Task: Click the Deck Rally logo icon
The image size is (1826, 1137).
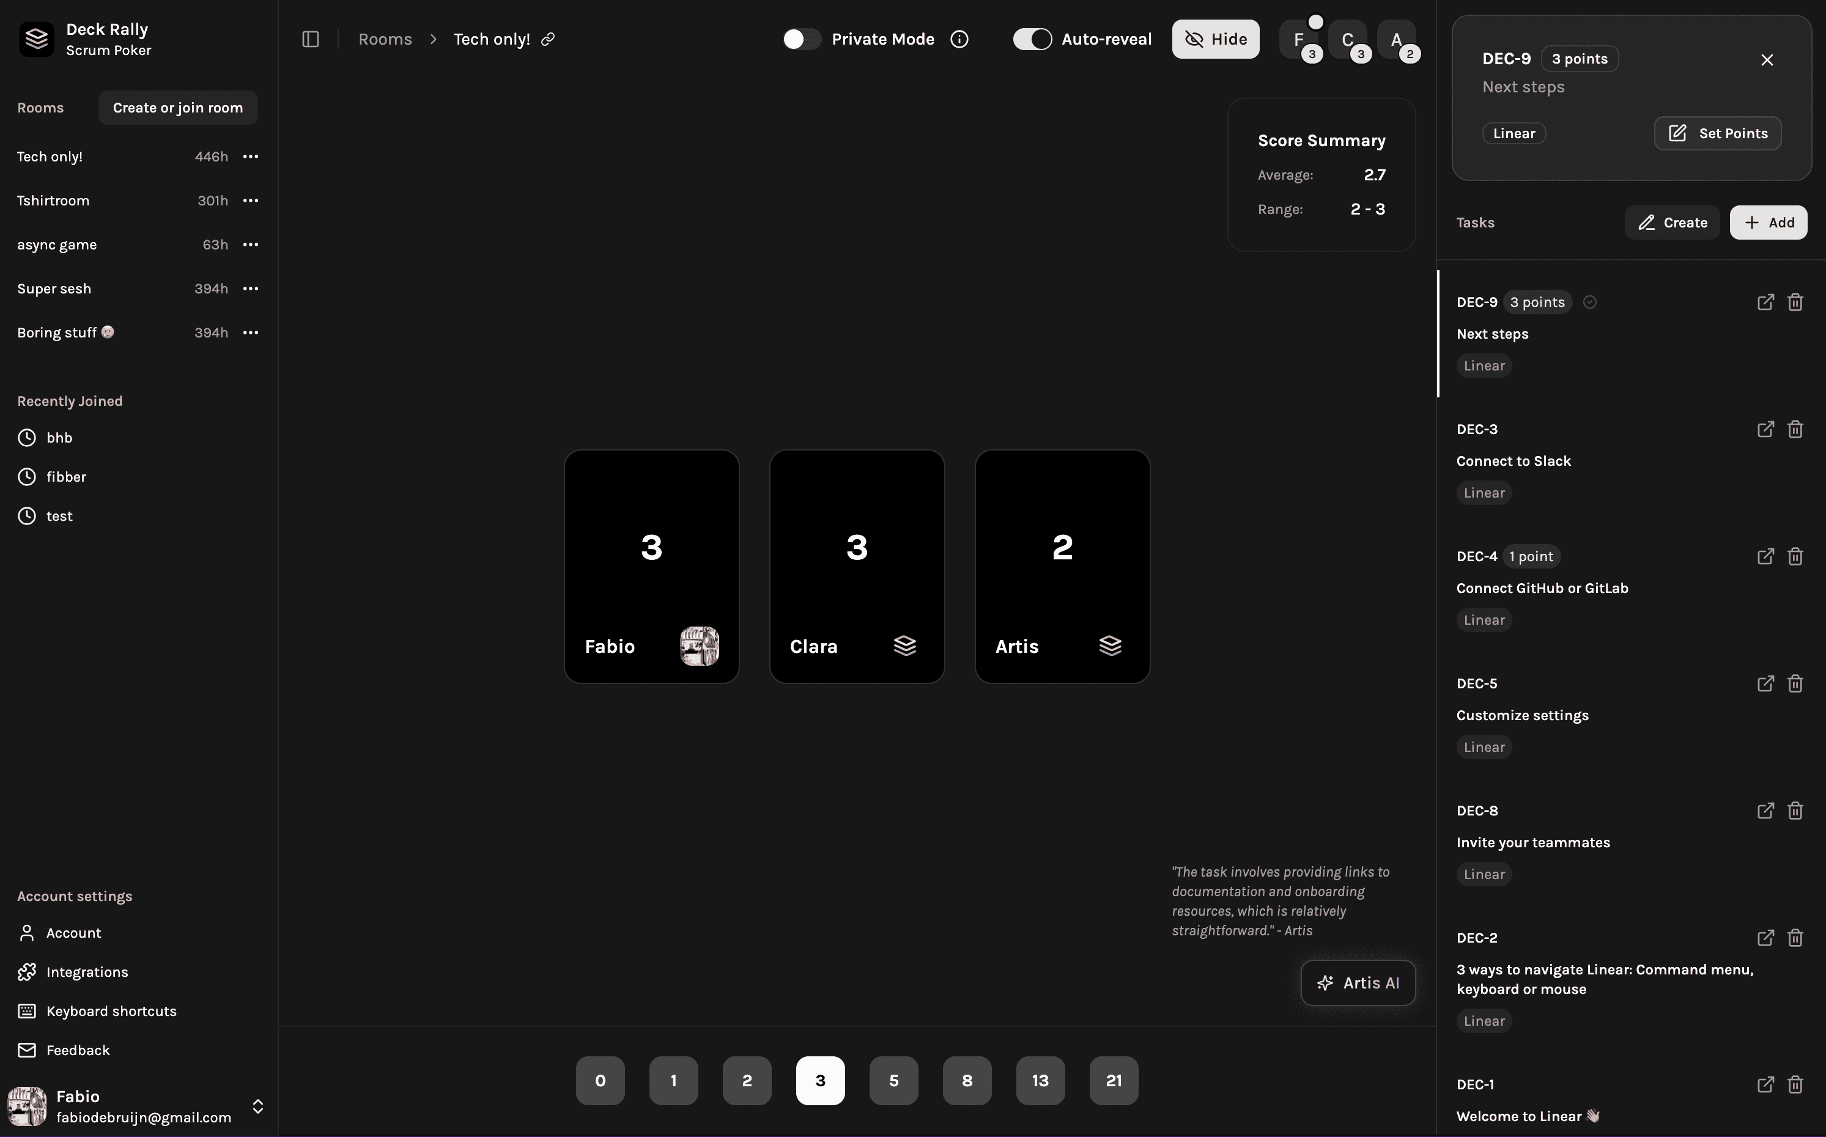Action: (36, 39)
